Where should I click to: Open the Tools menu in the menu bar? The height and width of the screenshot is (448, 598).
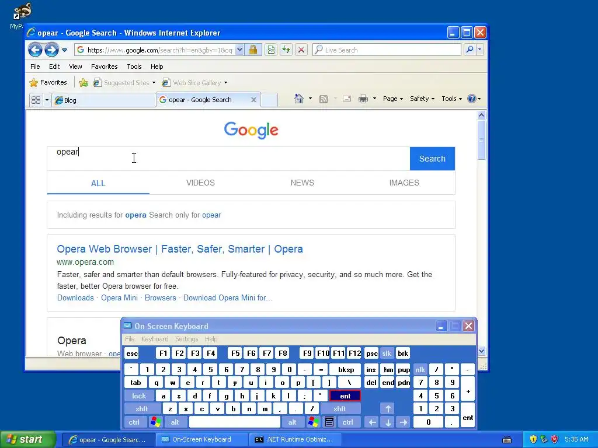(x=134, y=66)
